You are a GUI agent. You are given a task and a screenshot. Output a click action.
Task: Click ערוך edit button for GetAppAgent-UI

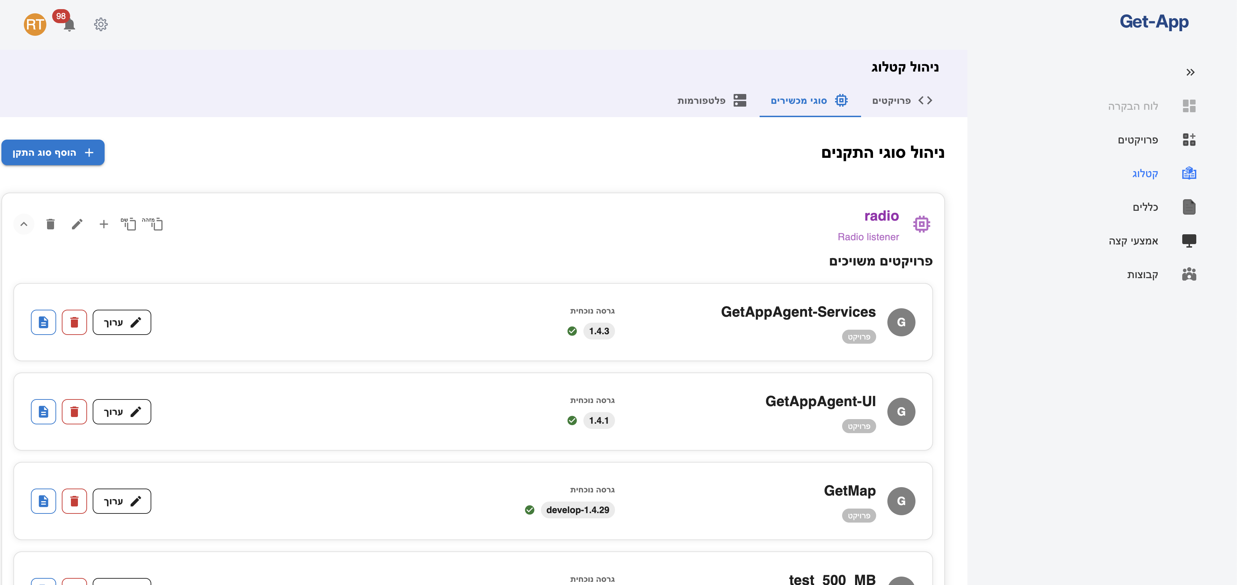pos(121,412)
